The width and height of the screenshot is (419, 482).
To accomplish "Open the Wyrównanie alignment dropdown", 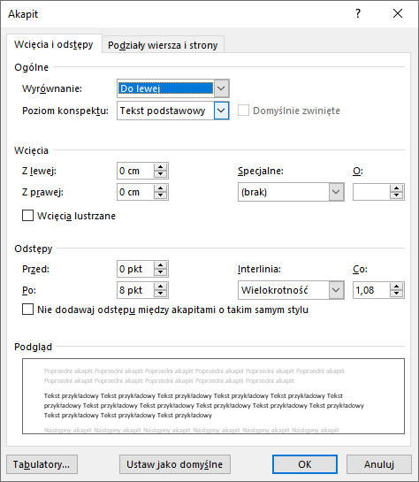I will pos(221,88).
